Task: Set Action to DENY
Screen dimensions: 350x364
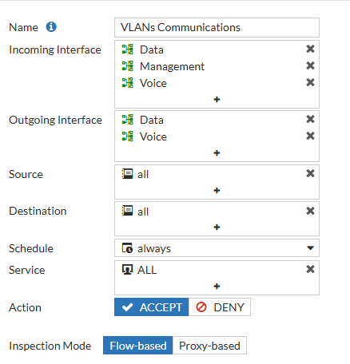Action: pyautogui.click(x=220, y=307)
